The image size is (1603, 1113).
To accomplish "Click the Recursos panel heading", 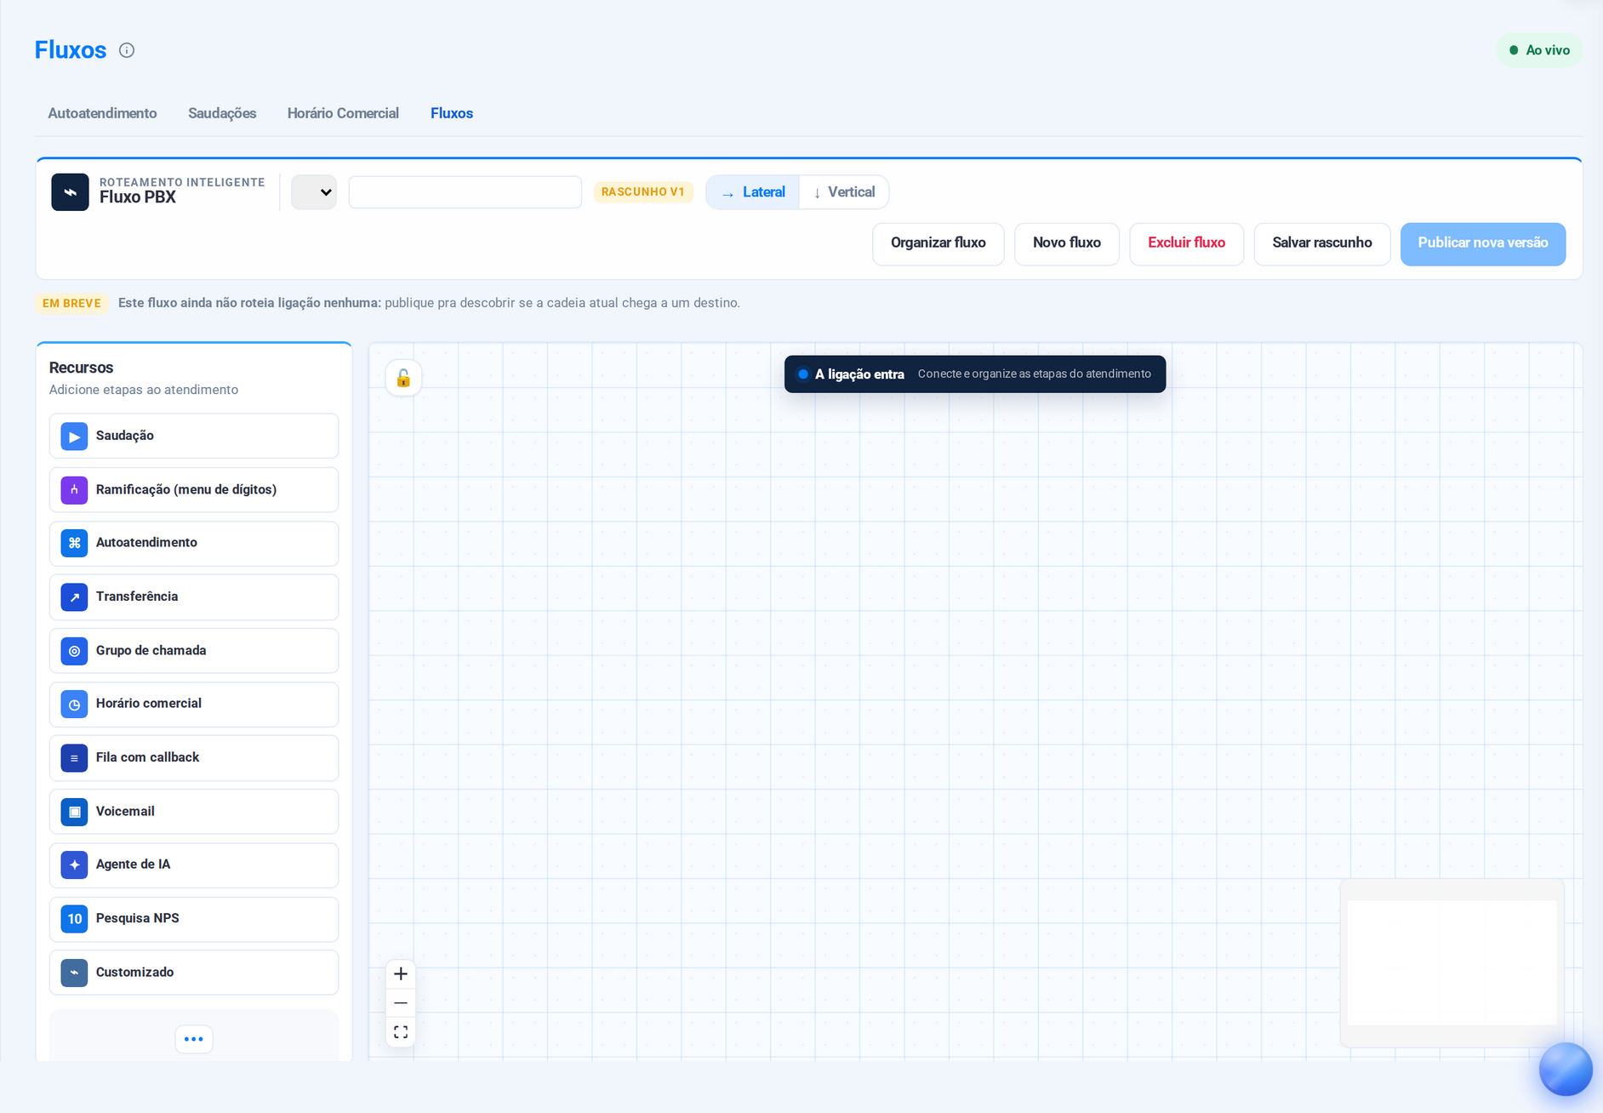I will 81,368.
